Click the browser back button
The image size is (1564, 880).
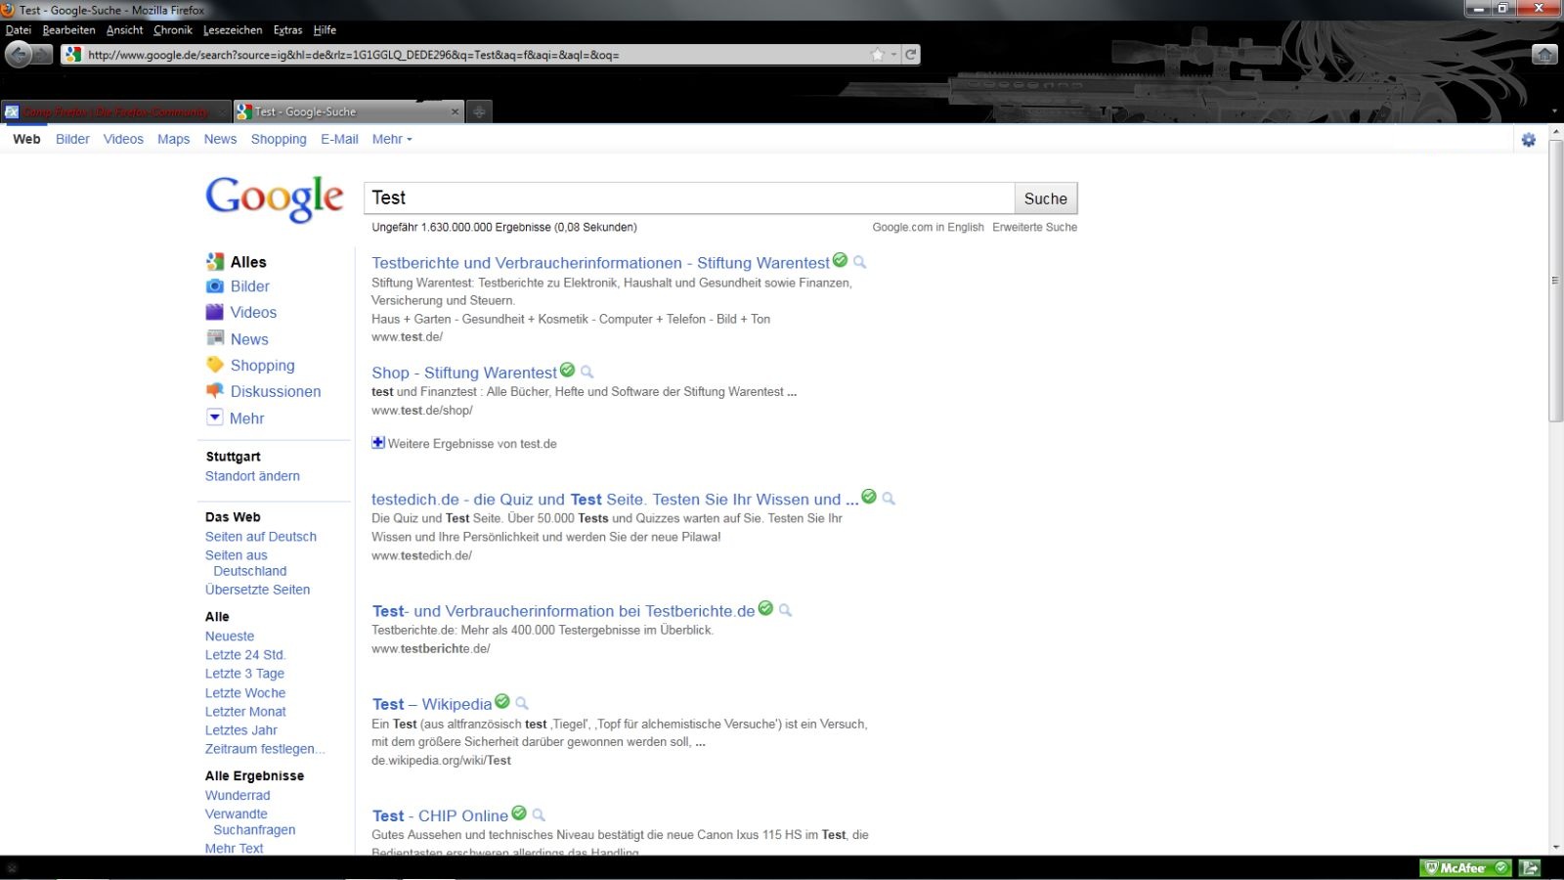click(19, 55)
